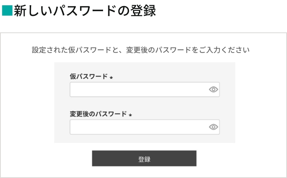Click the required asterisk next to 仮パスワード
Image resolution: width=287 pixels, height=178 pixels.
point(111,77)
